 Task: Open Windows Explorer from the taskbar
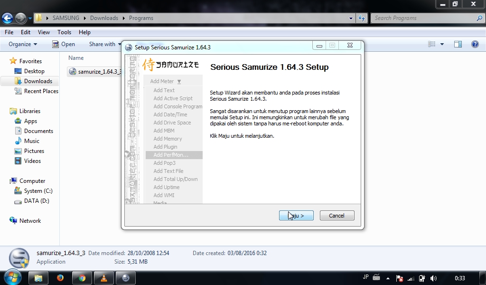tap(38, 278)
